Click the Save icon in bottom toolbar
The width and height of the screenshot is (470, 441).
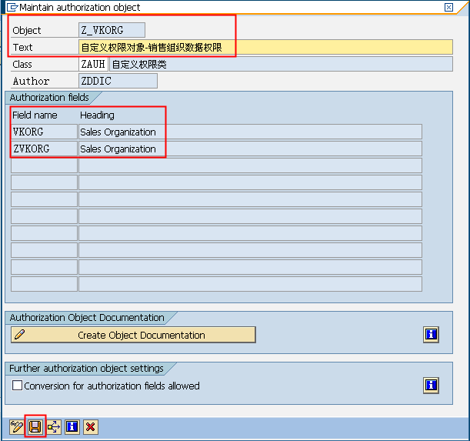tap(35, 426)
